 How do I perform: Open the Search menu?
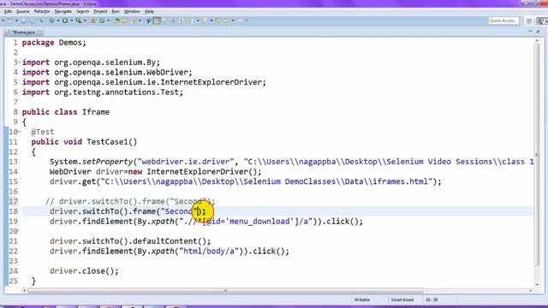pyautogui.click(x=82, y=11)
